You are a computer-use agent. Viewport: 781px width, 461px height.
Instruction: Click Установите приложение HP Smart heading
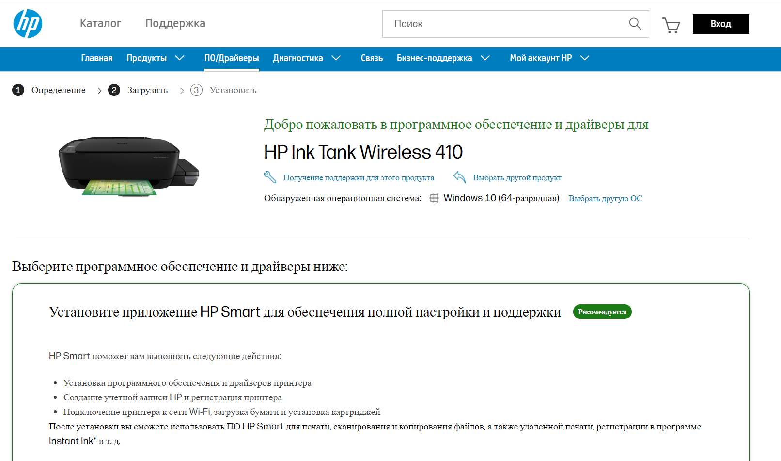(305, 312)
